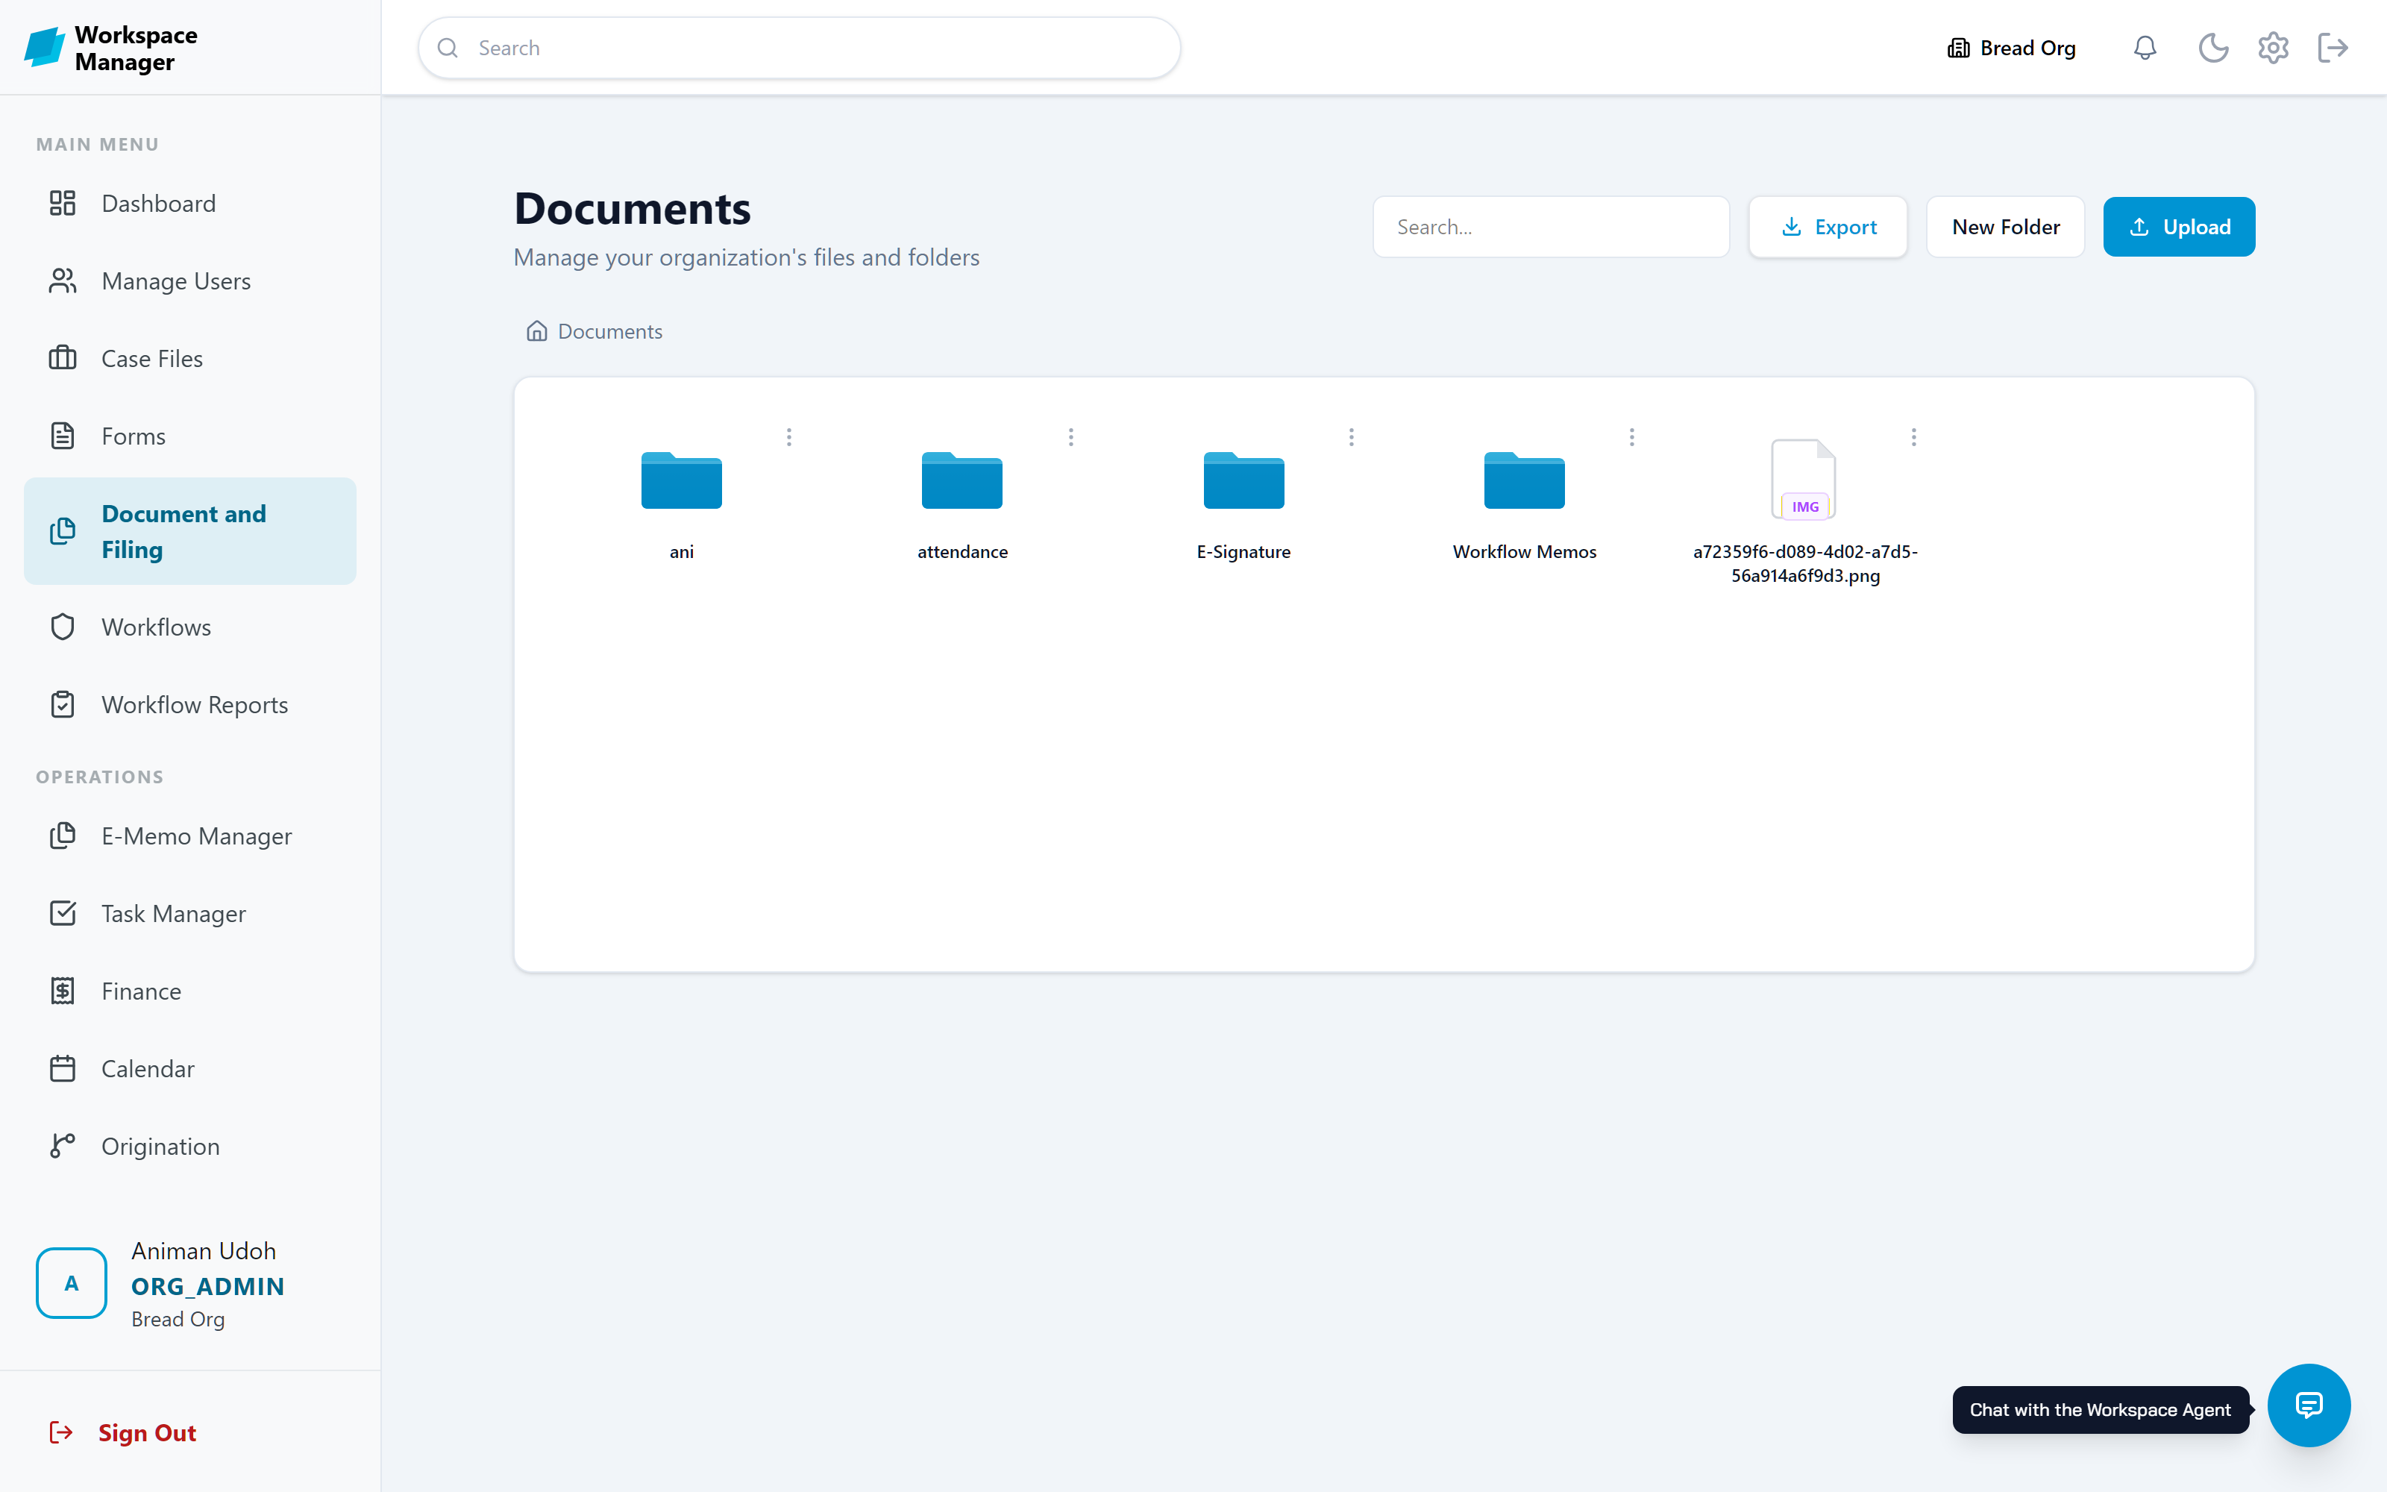This screenshot has width=2387, height=1492.
Task: Click the a72359f6 PNG file name
Action: click(1805, 563)
